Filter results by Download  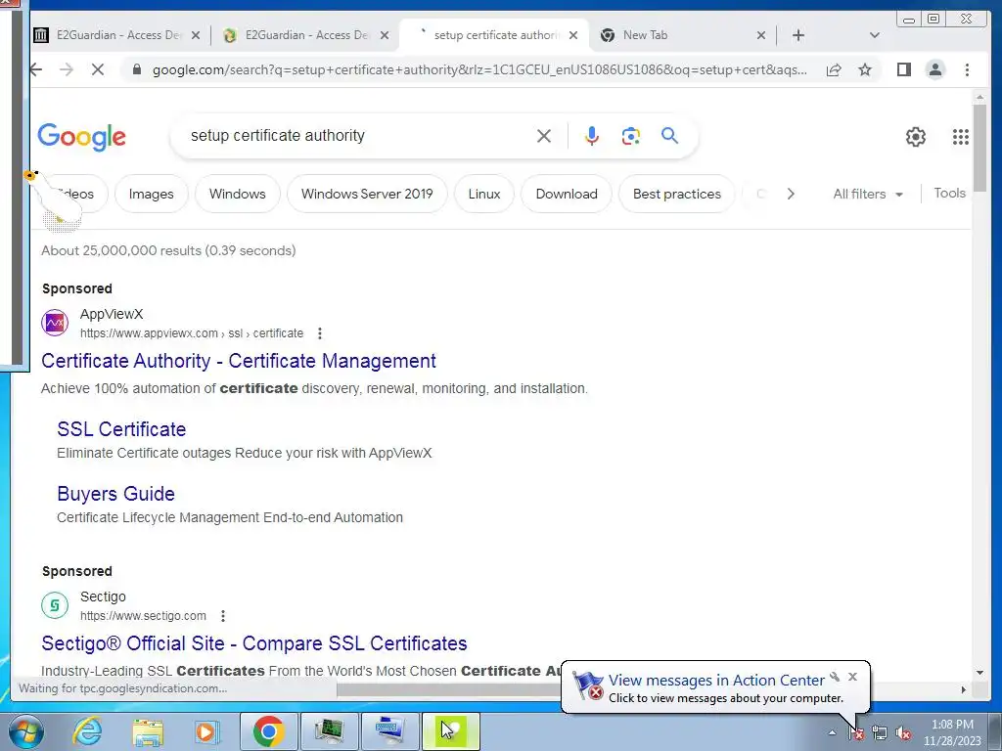(567, 195)
